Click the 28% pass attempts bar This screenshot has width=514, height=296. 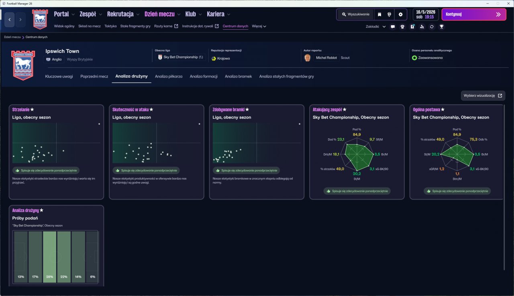pos(50,257)
